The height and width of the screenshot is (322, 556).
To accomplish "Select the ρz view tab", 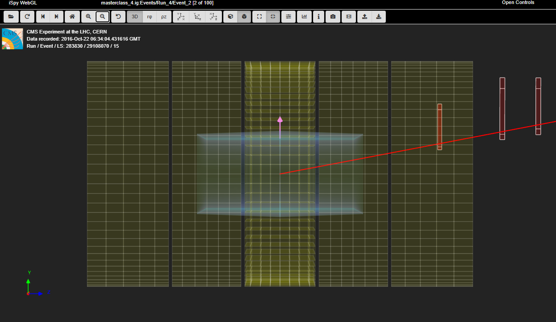I will 164,17.
